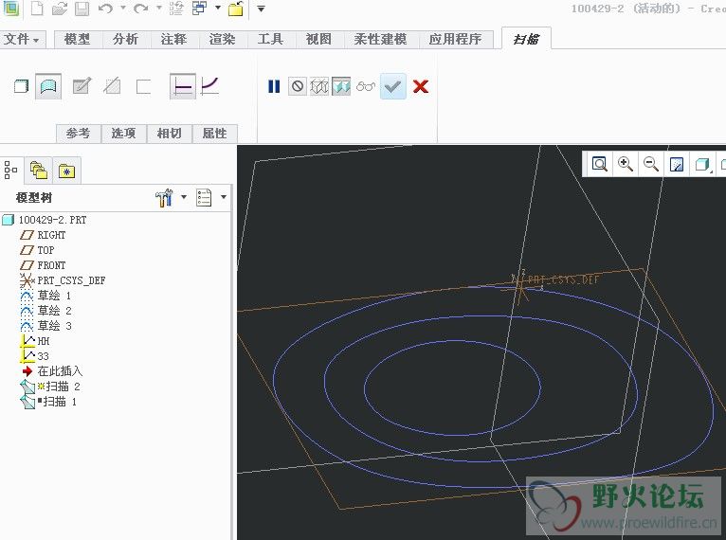Click the zoom out magnifier icon

(x=651, y=164)
